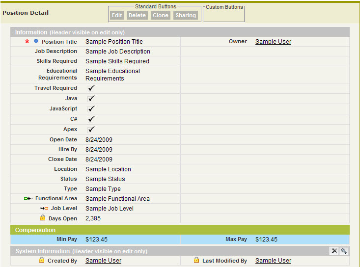
Task: Select the Job Description field label
Action: (x=56, y=51)
